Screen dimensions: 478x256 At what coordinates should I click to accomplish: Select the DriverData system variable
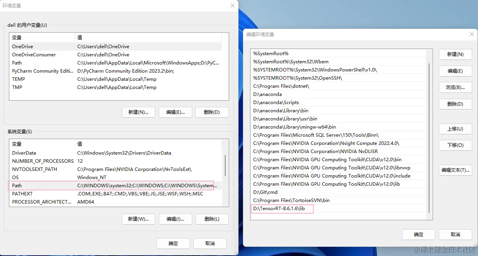pos(115,153)
